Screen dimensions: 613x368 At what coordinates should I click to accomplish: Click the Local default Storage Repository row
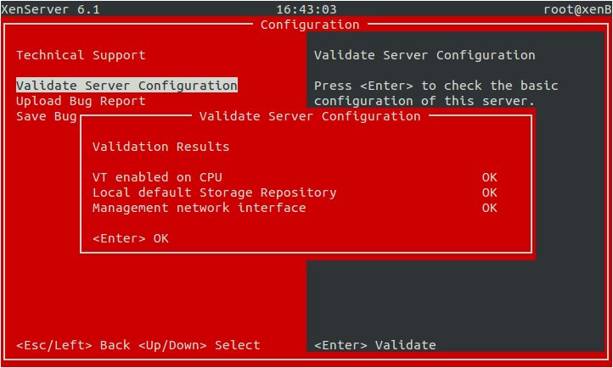[x=295, y=192]
